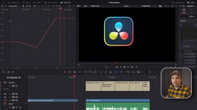The width and height of the screenshot is (197, 110).
Task: Click the viewer scrubber playhead marker
Action: tap(116, 63)
